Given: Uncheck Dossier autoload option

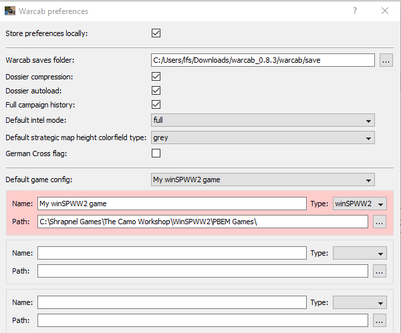Looking at the screenshot, I should pyautogui.click(x=156, y=90).
